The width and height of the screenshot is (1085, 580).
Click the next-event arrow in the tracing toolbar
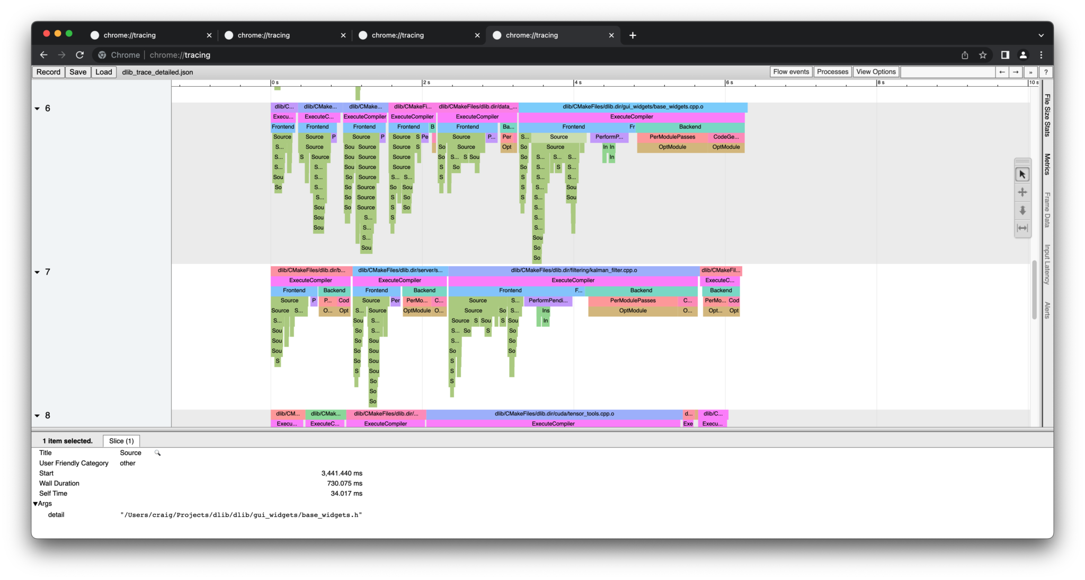[x=1015, y=71]
